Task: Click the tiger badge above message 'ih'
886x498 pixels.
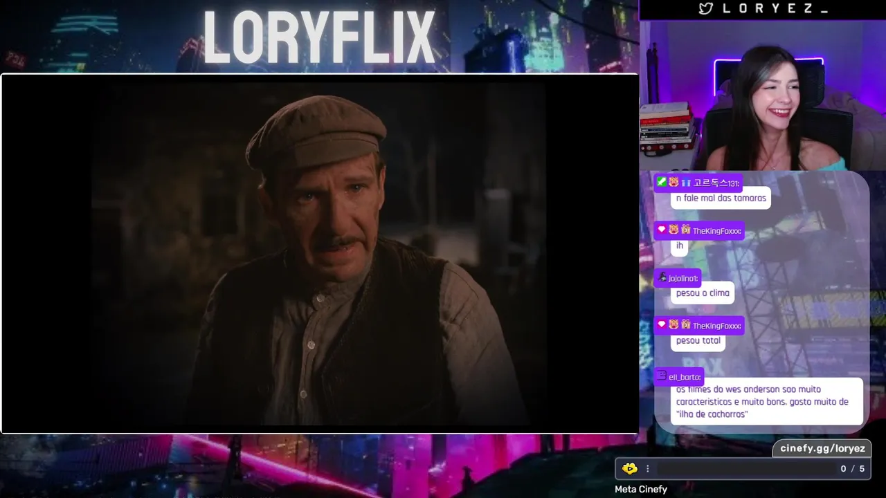Action: [x=673, y=230]
